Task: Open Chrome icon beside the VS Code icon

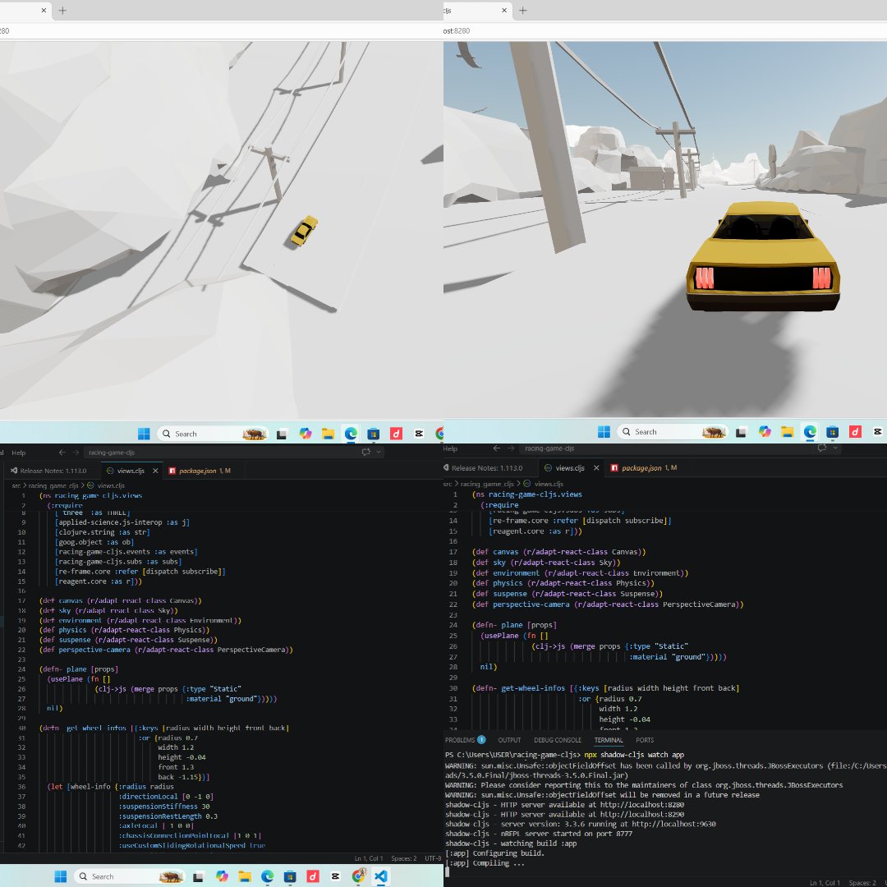Action: point(357,876)
